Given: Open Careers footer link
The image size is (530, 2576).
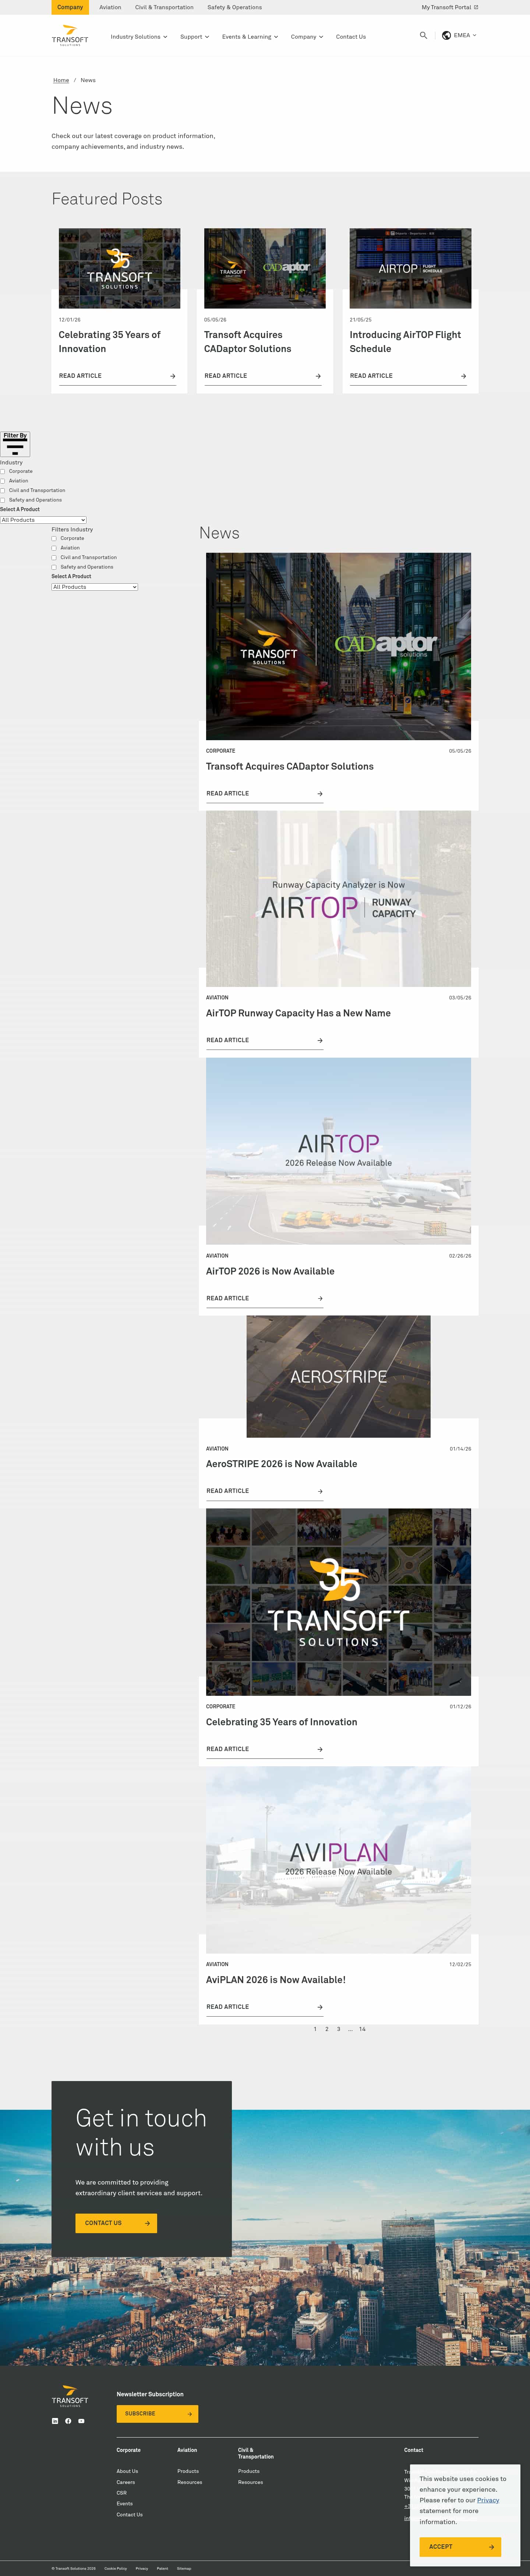Looking at the screenshot, I should click(x=125, y=2482).
